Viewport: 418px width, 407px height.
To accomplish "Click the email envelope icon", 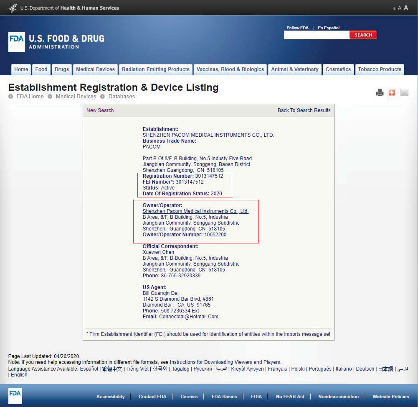I will pos(404,92).
